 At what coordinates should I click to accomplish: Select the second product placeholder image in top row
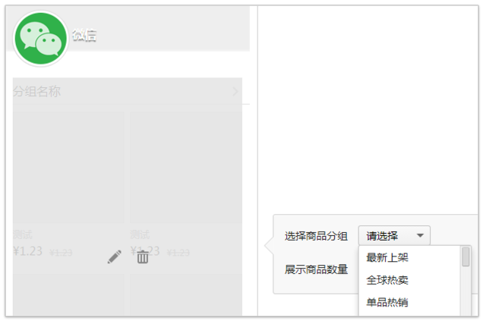pos(186,168)
